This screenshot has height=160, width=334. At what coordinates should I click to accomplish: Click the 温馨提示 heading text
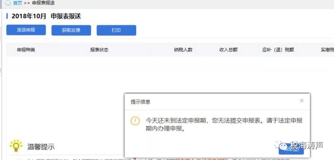coord(41,147)
